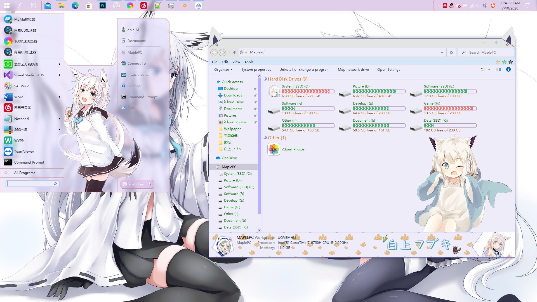Expand Visual Studio 2019 submenu arrow
This screenshot has width=537, height=302.
(59, 75)
